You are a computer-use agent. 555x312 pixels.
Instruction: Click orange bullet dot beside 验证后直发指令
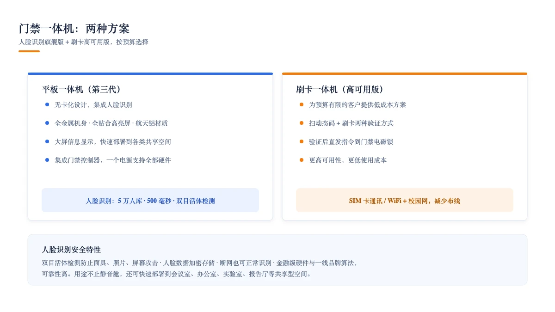pyautogui.click(x=302, y=141)
